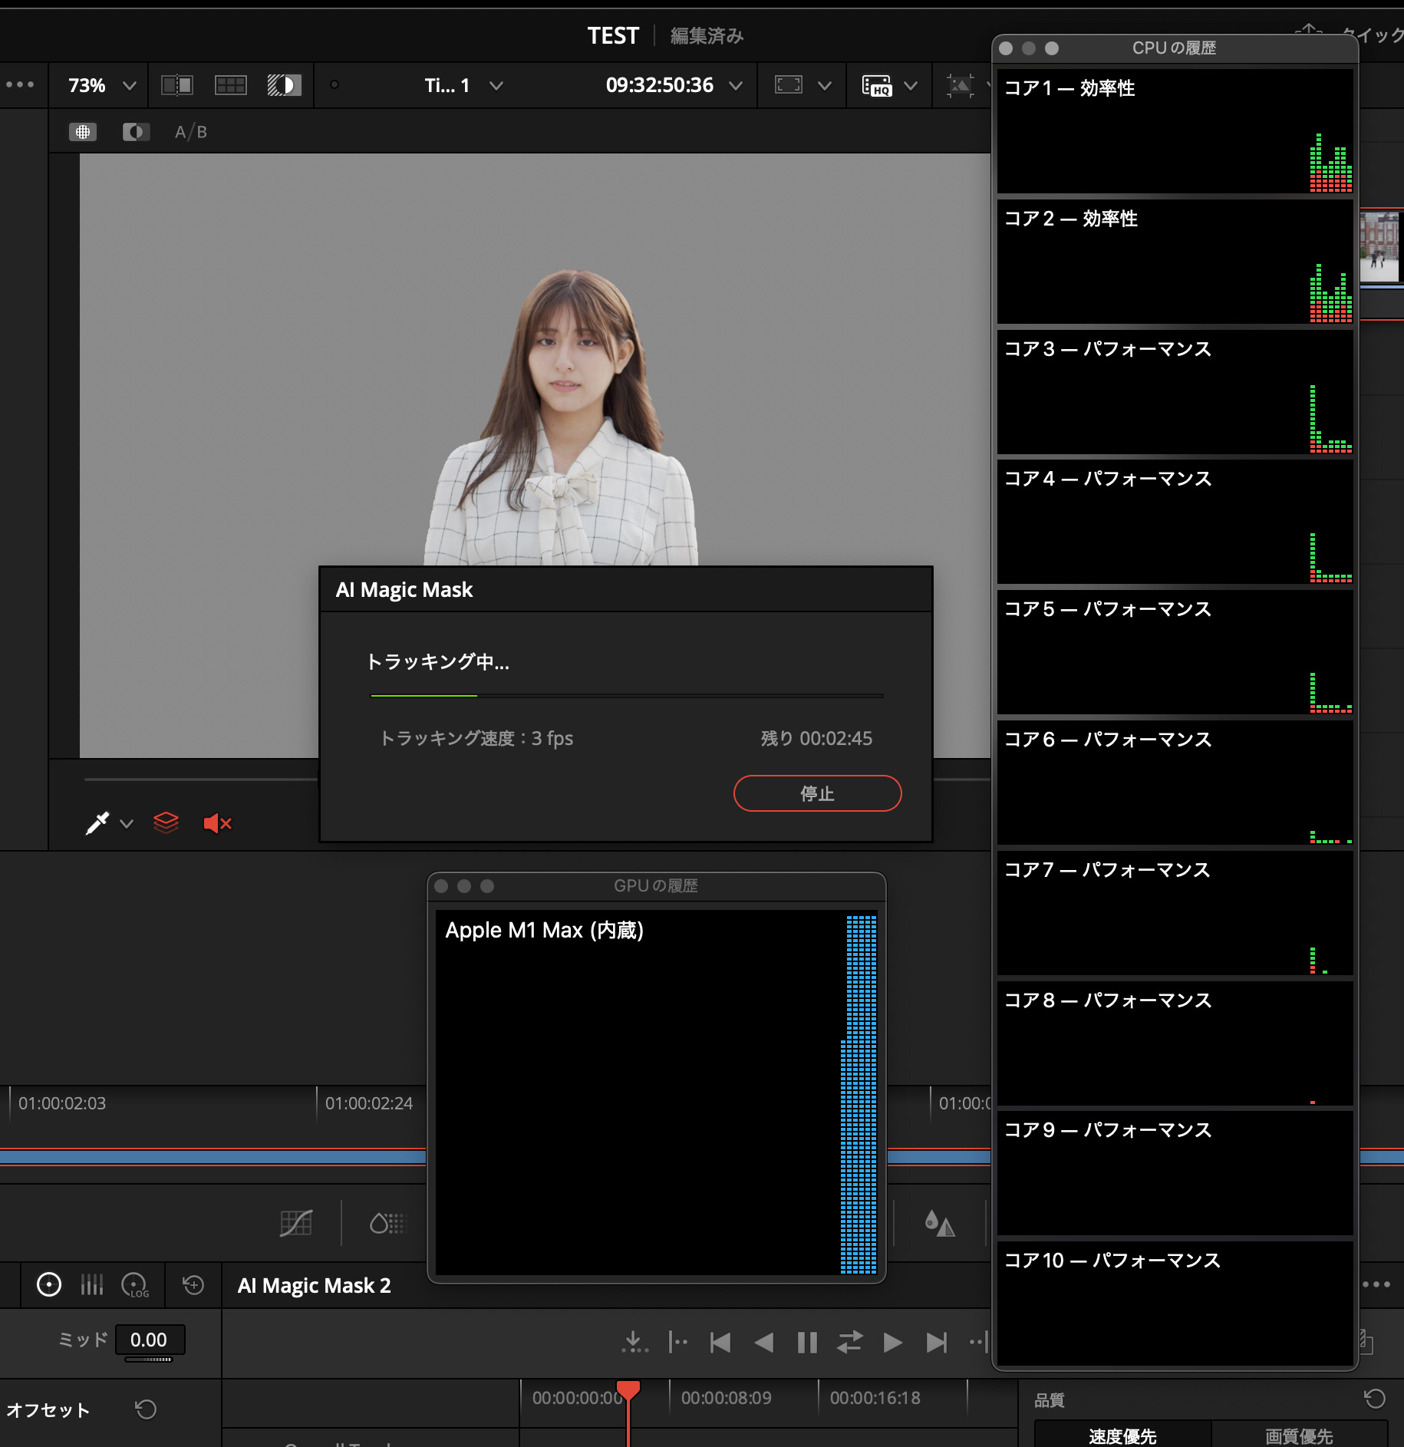Click the Log wheels mode icon
Image resolution: width=1404 pixels, height=1447 pixels.
pos(135,1285)
